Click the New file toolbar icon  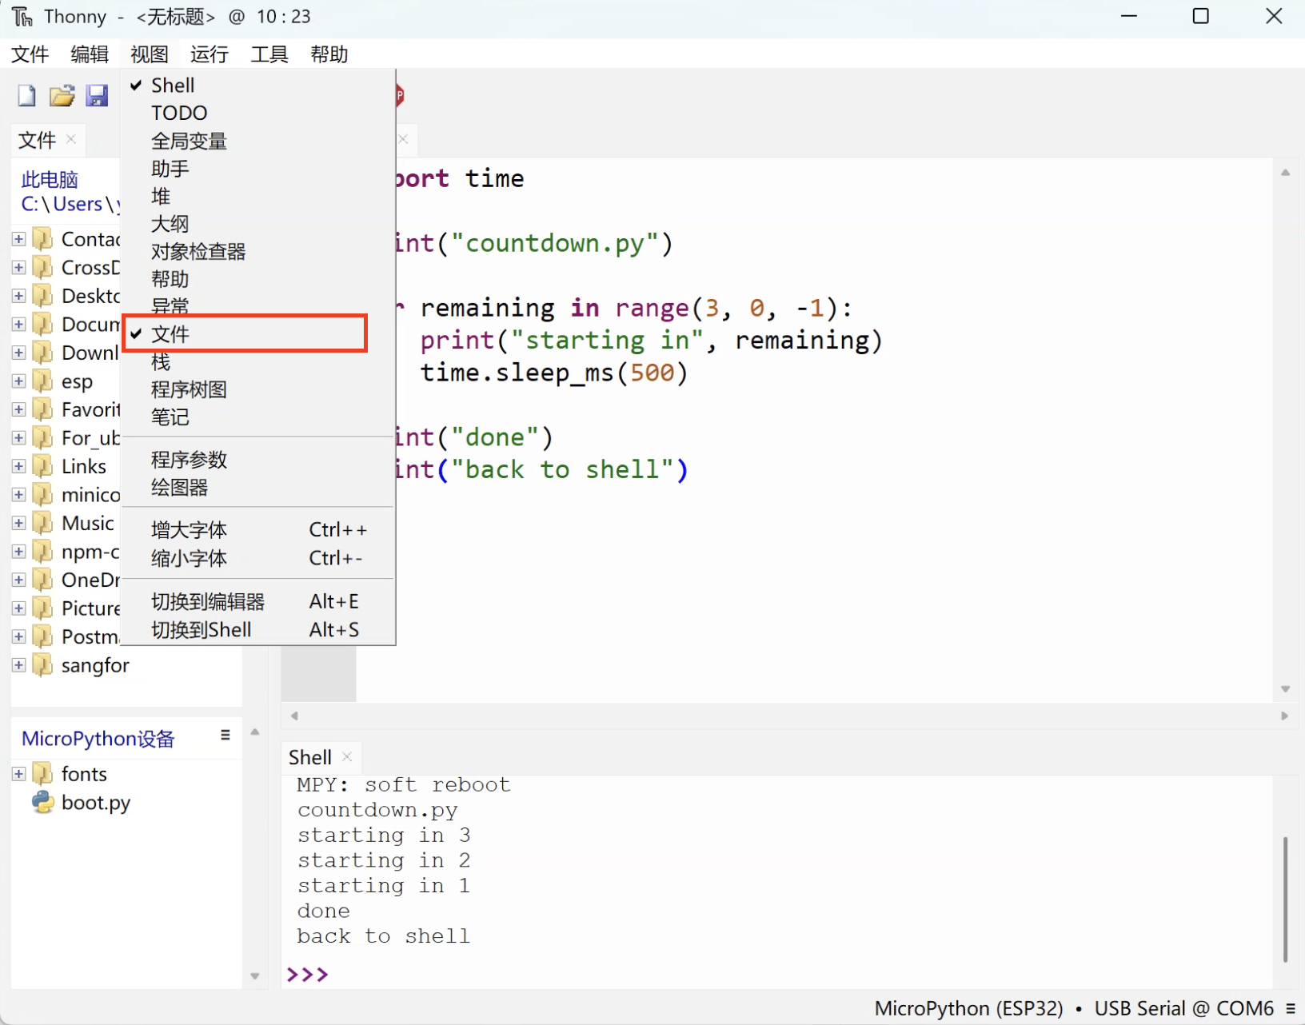coord(26,96)
